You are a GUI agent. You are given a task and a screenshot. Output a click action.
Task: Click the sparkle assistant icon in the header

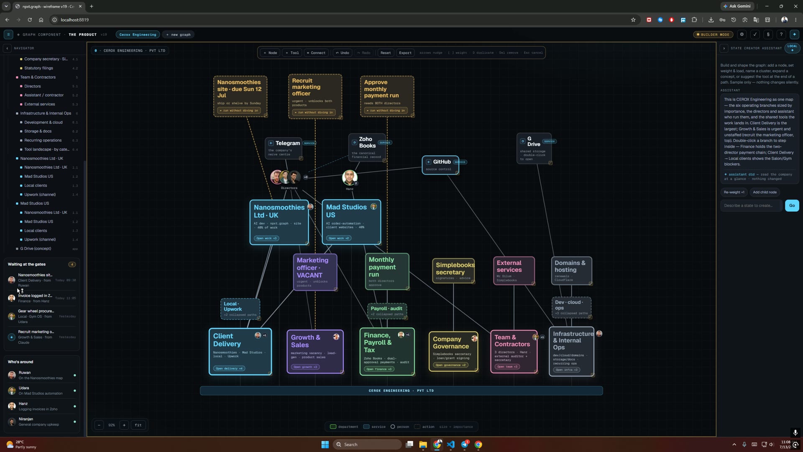795,35
